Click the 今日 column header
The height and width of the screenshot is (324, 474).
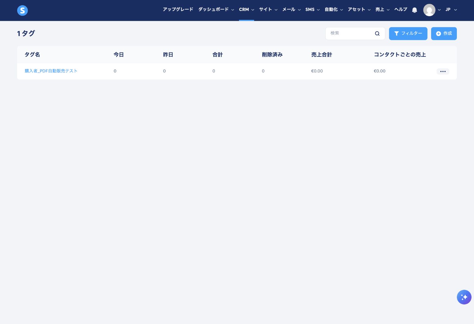pyautogui.click(x=118, y=55)
